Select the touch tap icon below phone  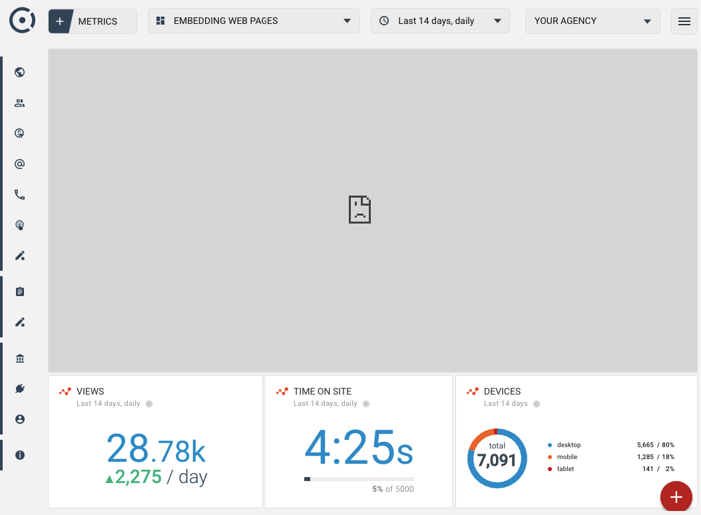pyautogui.click(x=20, y=225)
